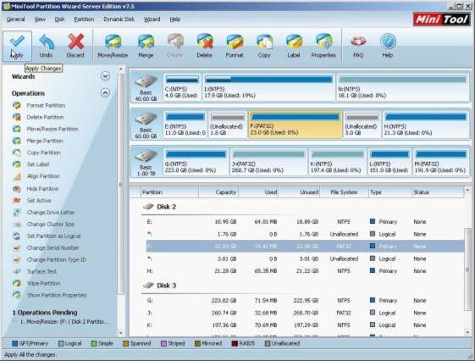
Task: Select the E: row in Disk 2 list
Action: pos(305,222)
